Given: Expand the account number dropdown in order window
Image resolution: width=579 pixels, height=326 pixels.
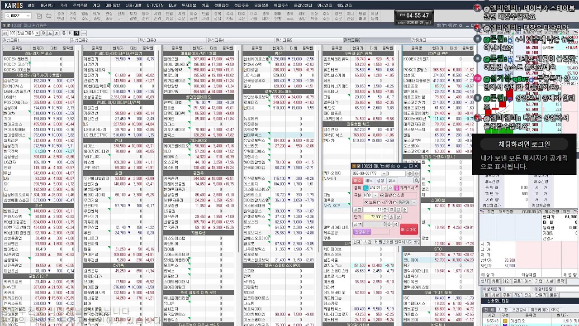Looking at the screenshot, I should [384, 173].
